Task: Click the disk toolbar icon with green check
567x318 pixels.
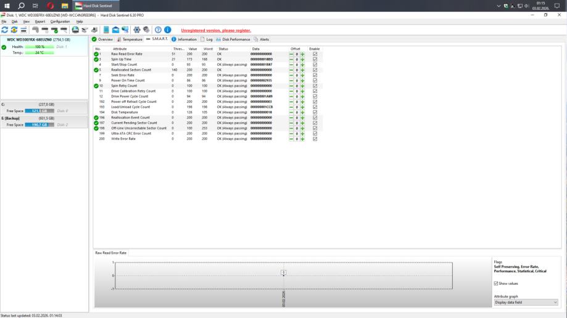Action: click(54, 30)
